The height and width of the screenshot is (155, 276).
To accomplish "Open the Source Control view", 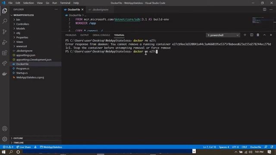I will (5, 31).
